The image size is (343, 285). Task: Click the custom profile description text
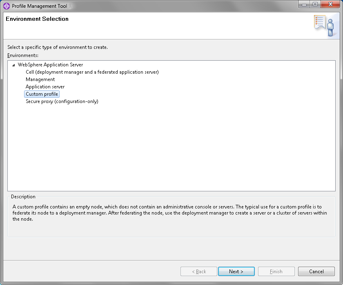pyautogui.click(x=170, y=213)
